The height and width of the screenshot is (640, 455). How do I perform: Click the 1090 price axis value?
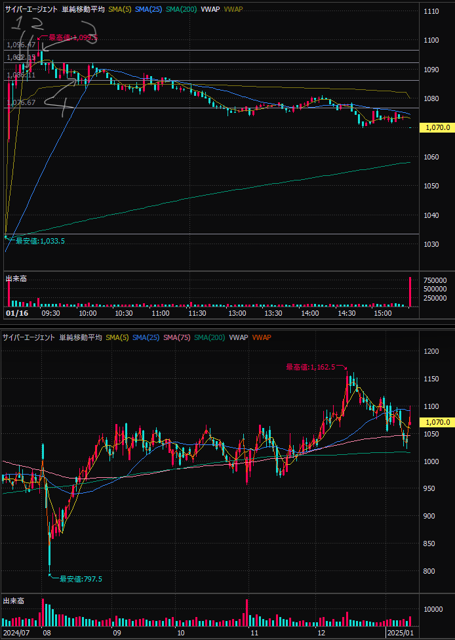pyautogui.click(x=431, y=70)
